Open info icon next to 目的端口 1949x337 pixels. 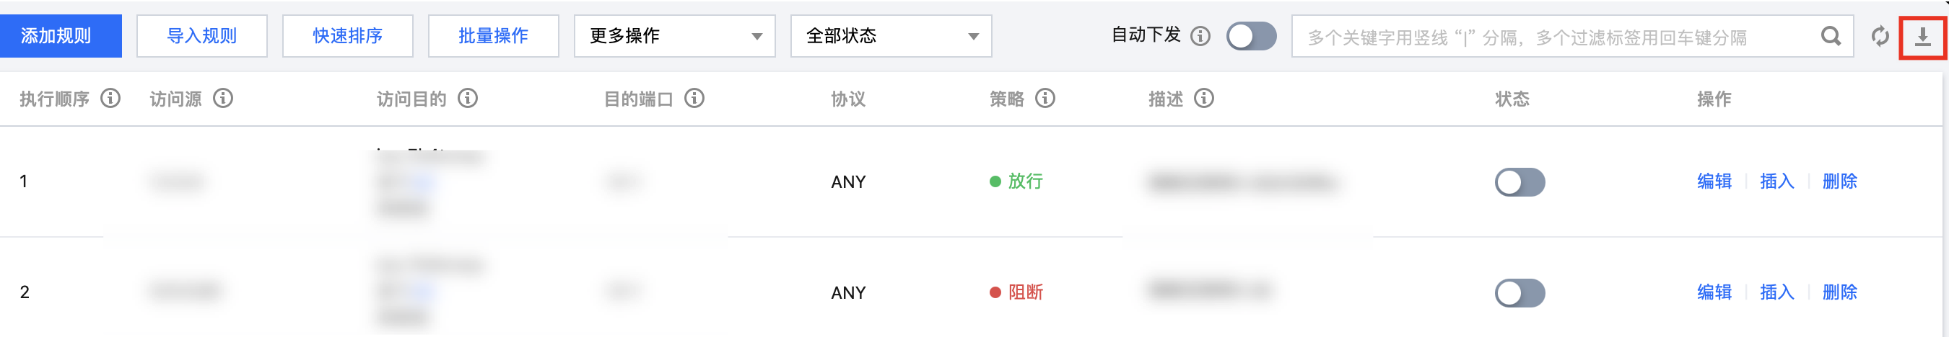click(x=694, y=99)
